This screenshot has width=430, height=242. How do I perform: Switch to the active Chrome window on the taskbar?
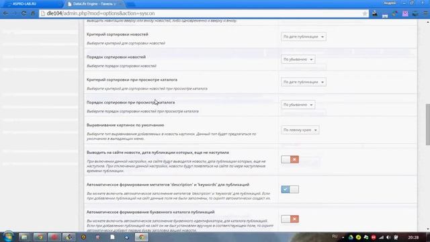click(x=142, y=237)
